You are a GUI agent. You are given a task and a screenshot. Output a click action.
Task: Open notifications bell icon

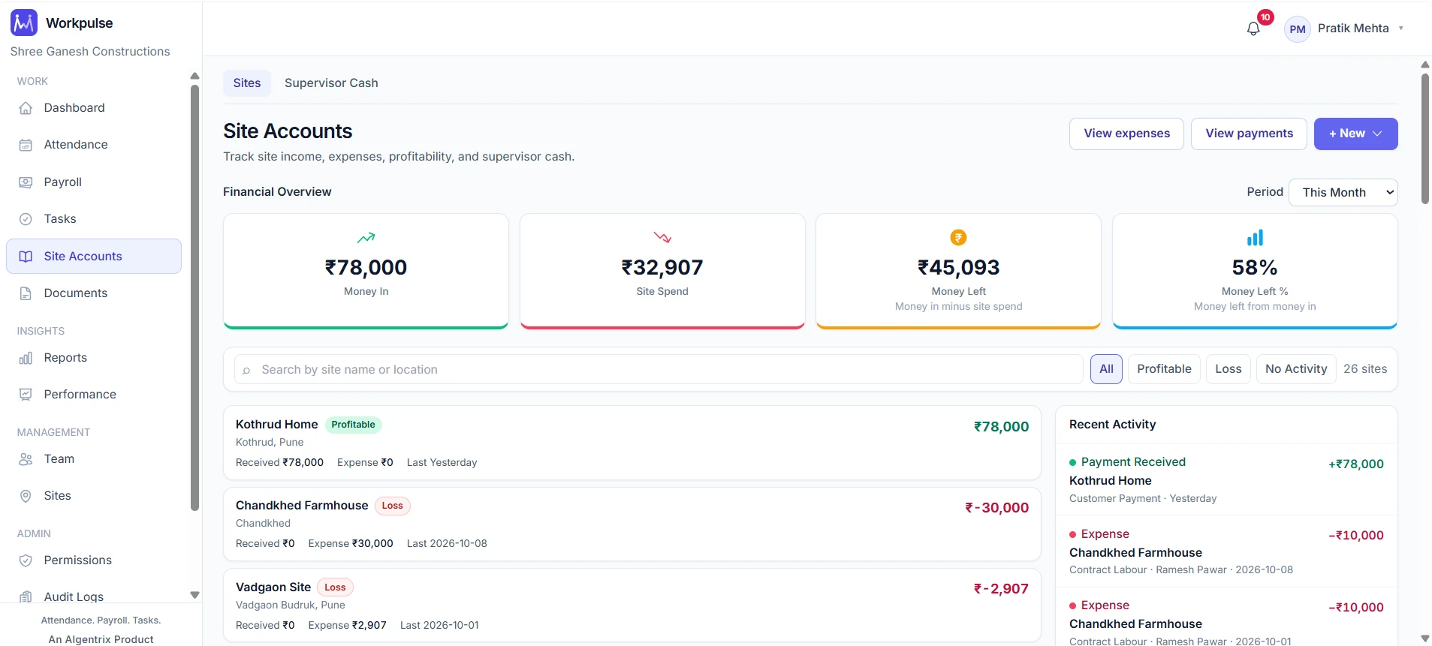click(1253, 29)
